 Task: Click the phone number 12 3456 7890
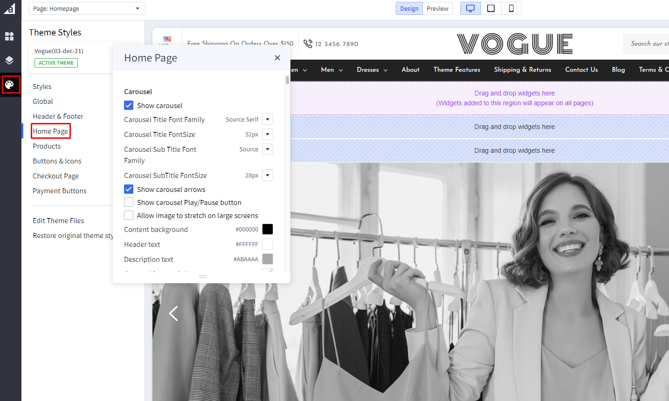tap(337, 44)
